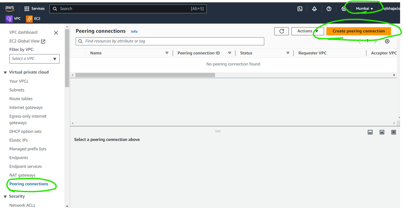Open the Select a VPC filter dropdown
Image resolution: width=403 pixels, height=208 pixels.
34,59
